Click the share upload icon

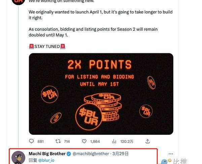coord(147,141)
